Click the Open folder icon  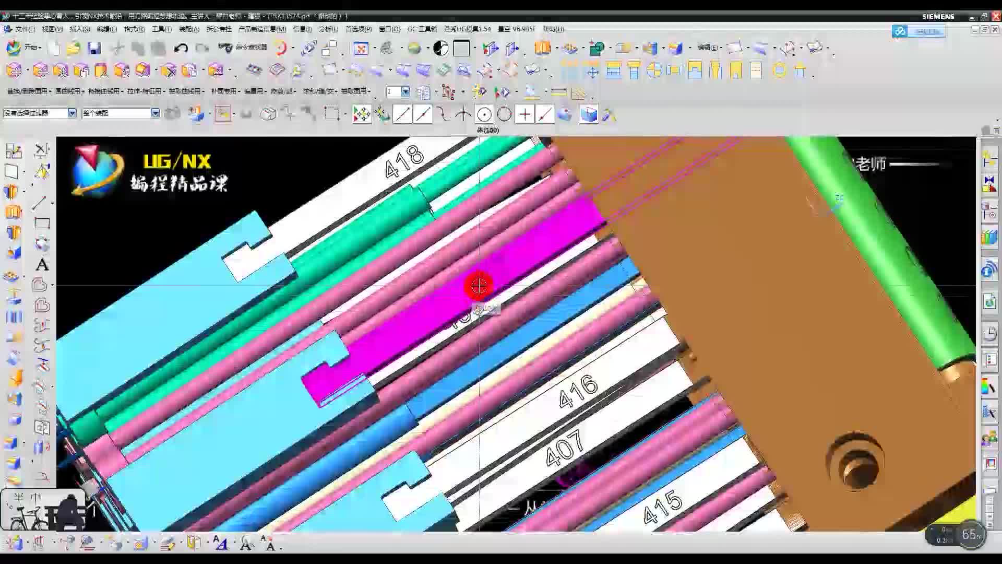point(73,49)
